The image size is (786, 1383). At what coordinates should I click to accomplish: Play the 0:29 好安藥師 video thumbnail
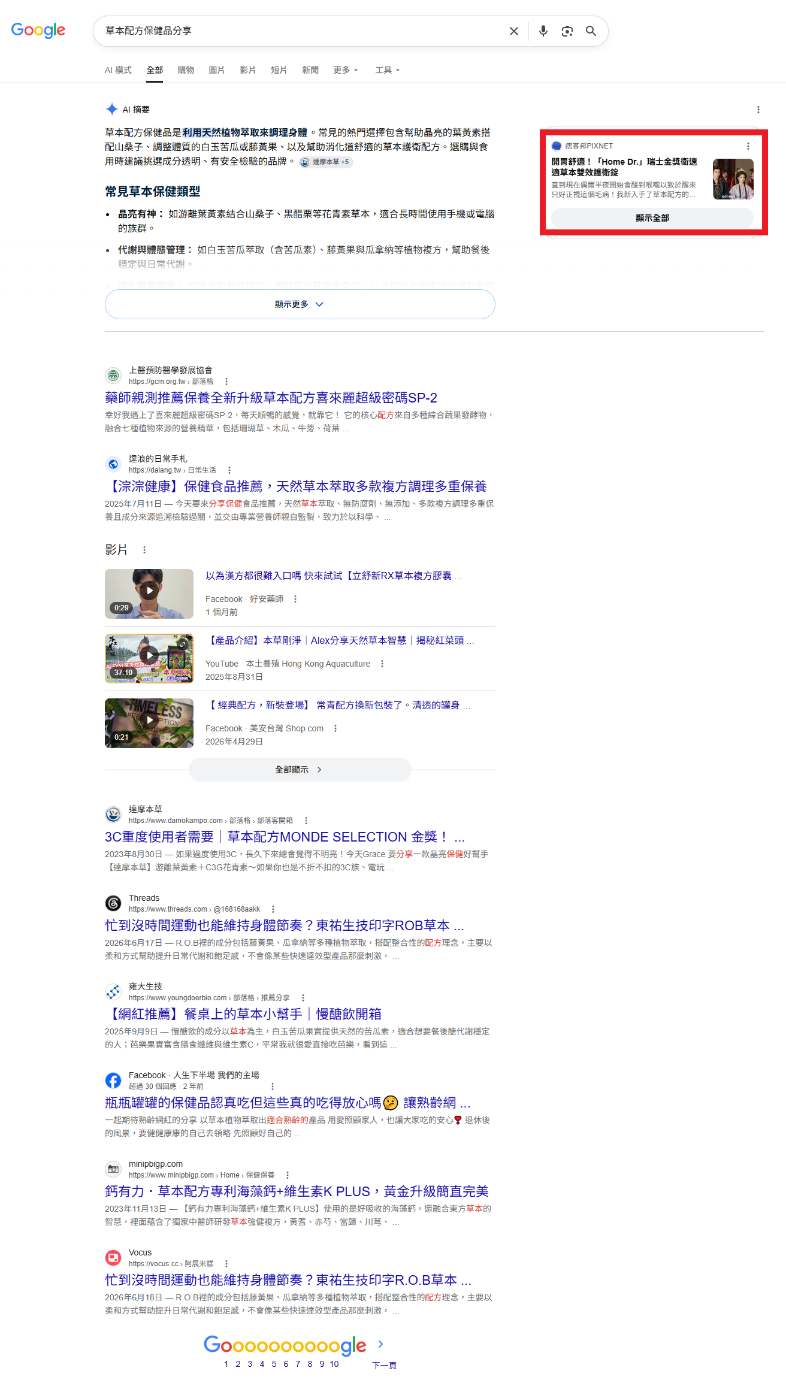tap(149, 594)
